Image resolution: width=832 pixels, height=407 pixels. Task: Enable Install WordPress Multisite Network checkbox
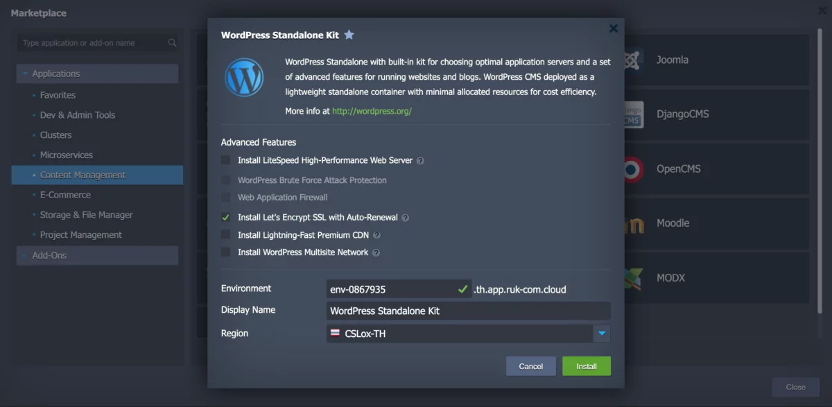226,252
